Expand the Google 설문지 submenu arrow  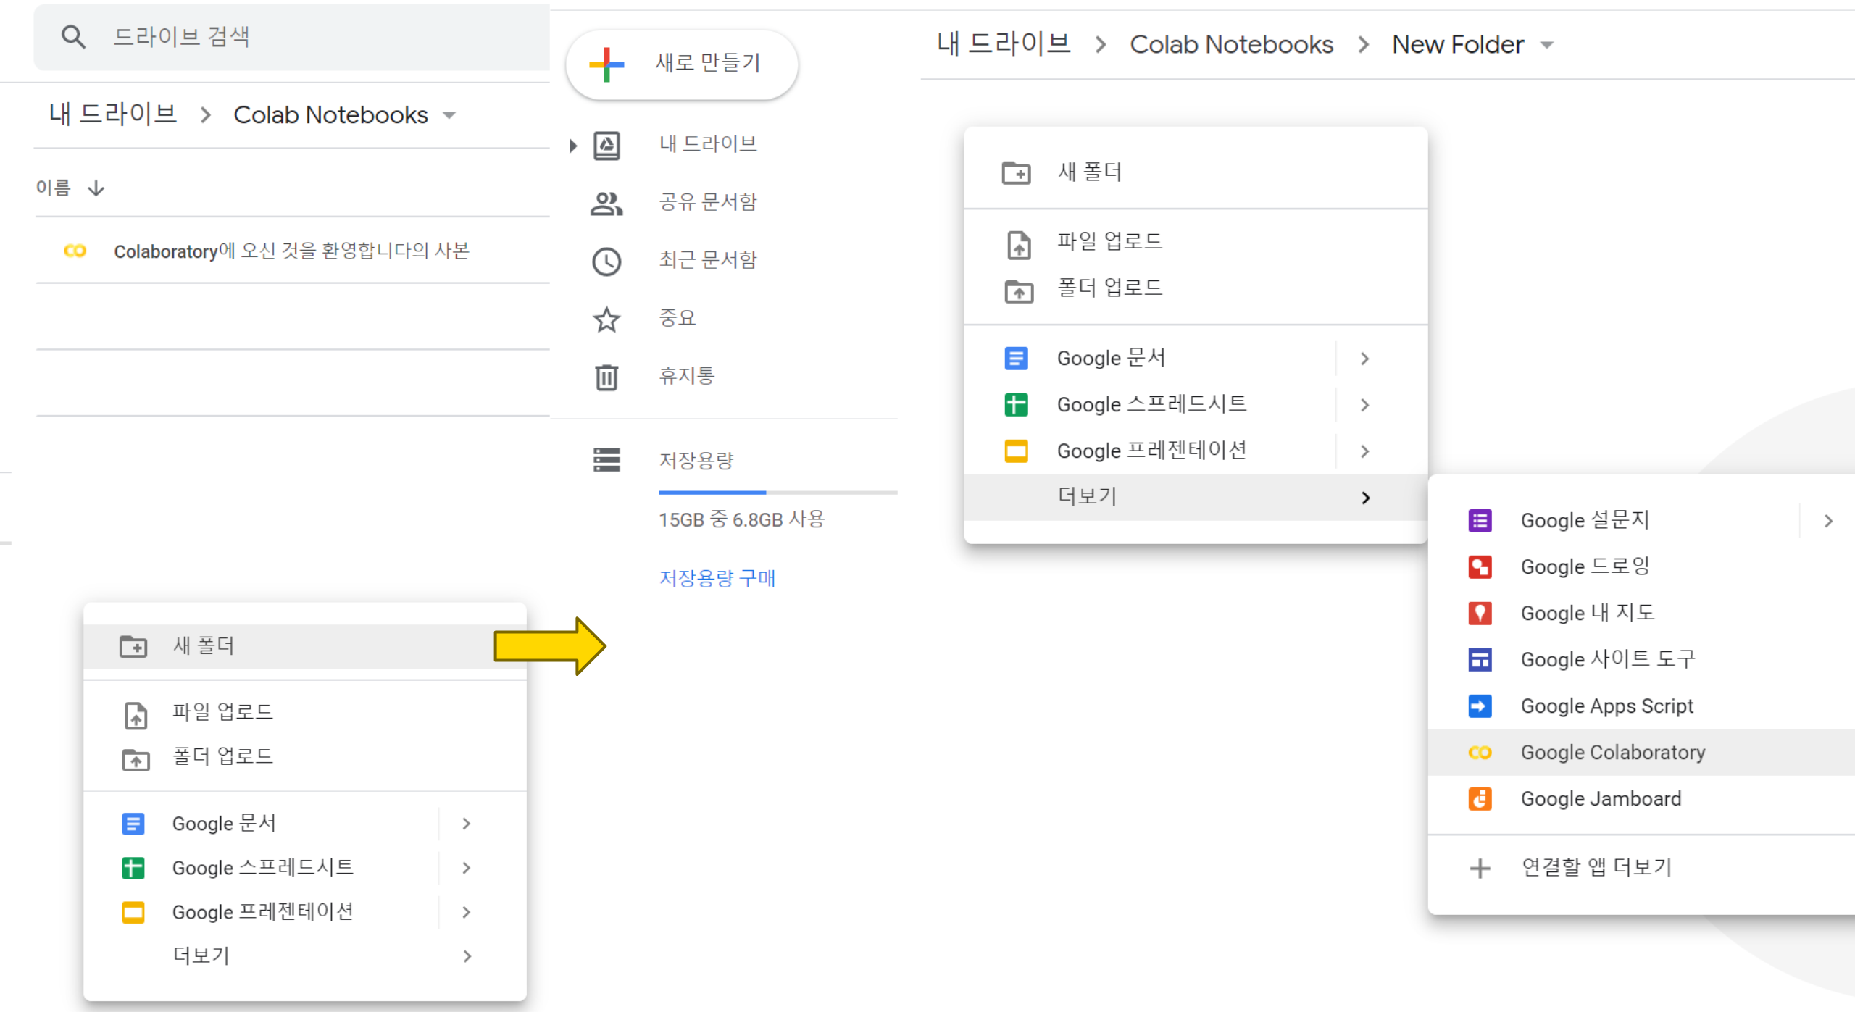pyautogui.click(x=1828, y=521)
